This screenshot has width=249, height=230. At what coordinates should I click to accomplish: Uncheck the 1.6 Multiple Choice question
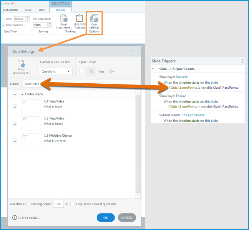click(15, 141)
